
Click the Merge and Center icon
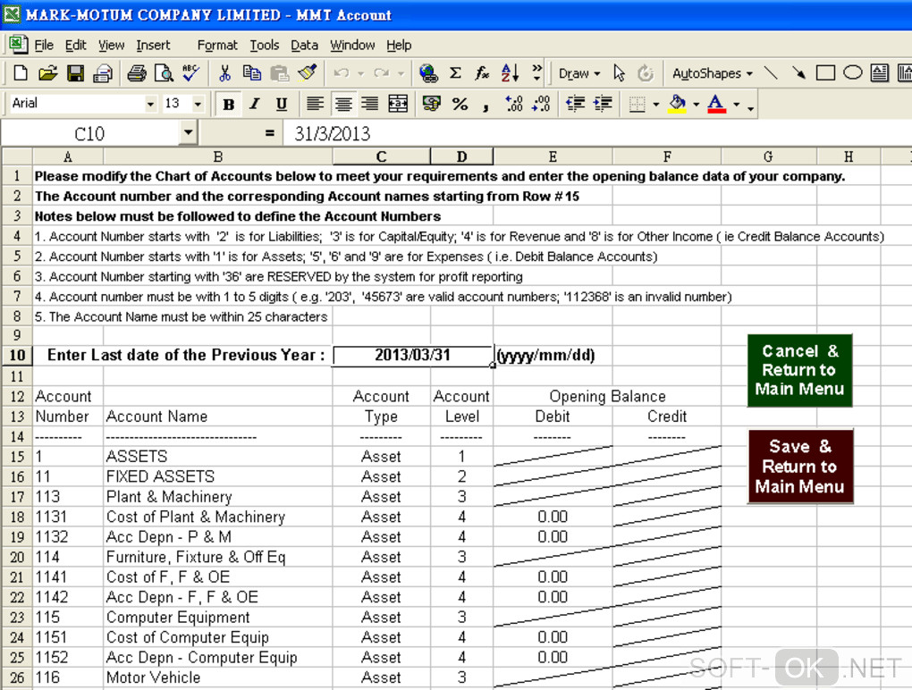[x=398, y=104]
